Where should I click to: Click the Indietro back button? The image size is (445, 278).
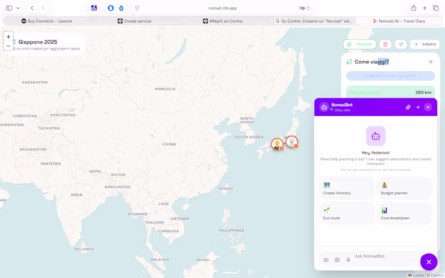[425, 44]
